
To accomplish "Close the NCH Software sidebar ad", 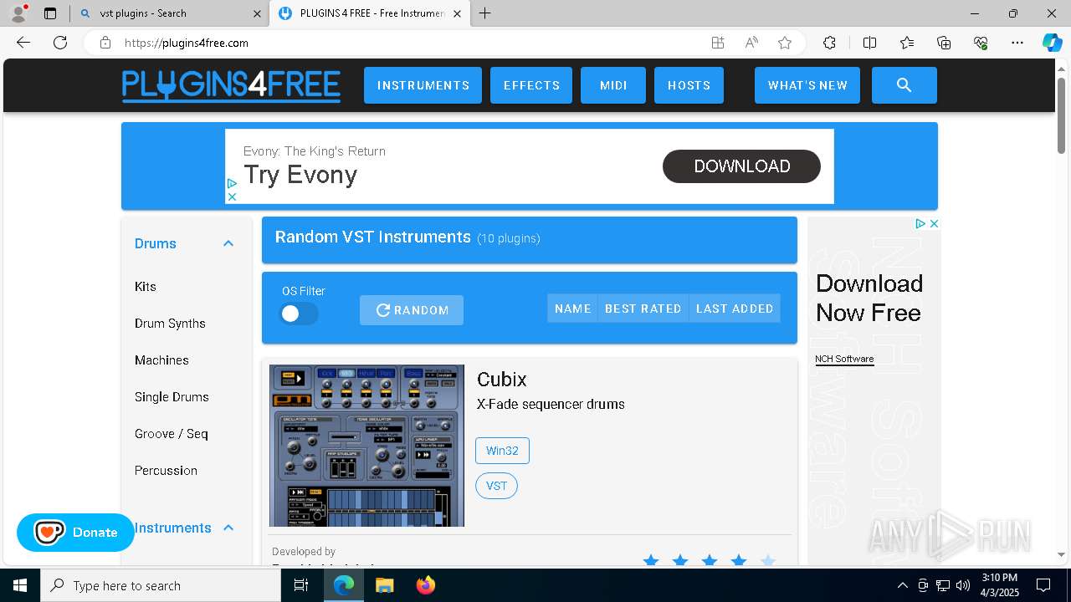I will coord(934,223).
